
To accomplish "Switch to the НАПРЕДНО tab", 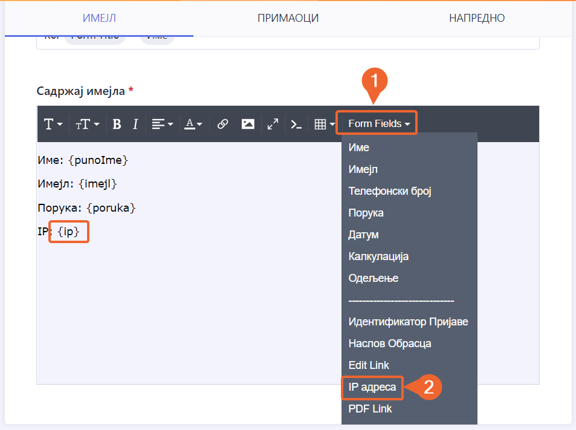I will click(x=476, y=18).
